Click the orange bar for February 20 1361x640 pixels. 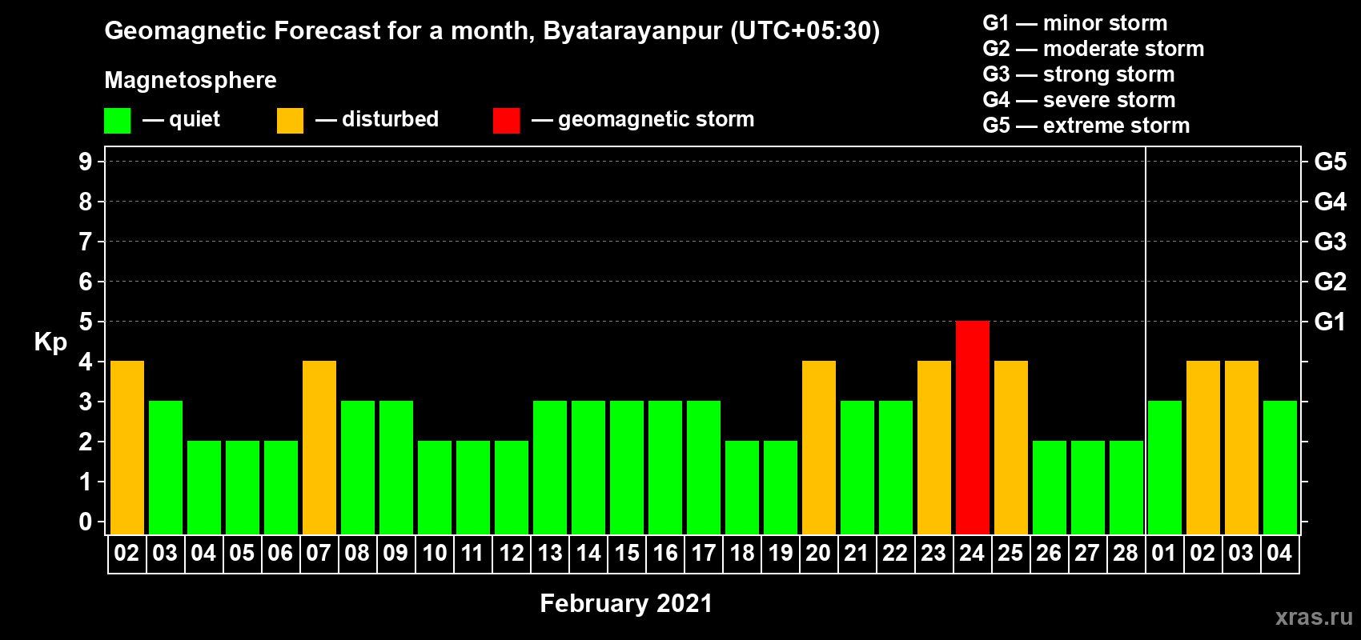pos(819,447)
